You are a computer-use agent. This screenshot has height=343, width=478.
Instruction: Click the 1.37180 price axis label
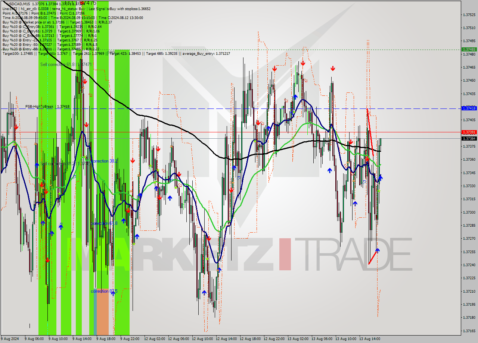tap(469, 318)
